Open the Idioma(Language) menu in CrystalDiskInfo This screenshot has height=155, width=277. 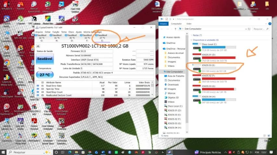point(93,32)
